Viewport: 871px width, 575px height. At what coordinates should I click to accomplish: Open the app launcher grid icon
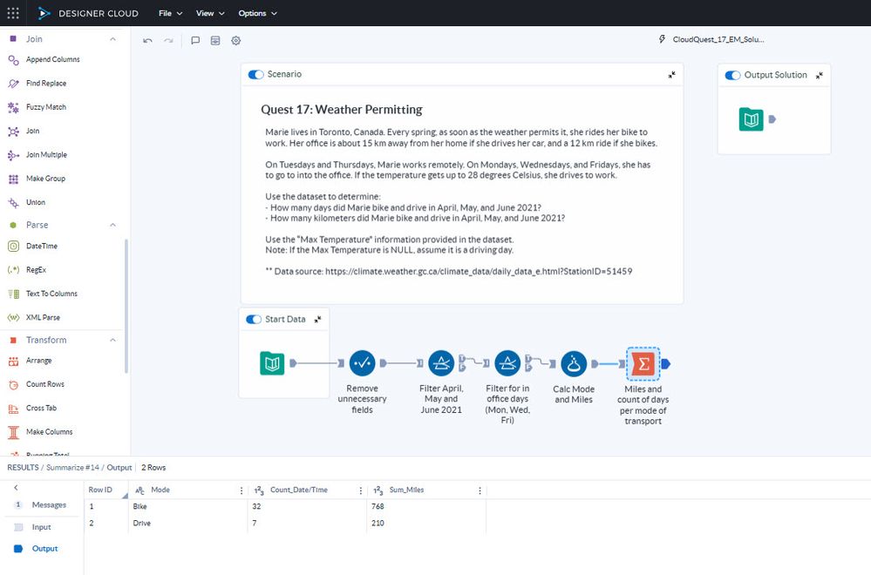[13, 13]
